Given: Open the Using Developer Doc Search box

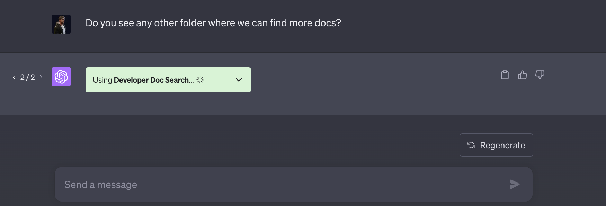Looking at the screenshot, I should point(168,80).
